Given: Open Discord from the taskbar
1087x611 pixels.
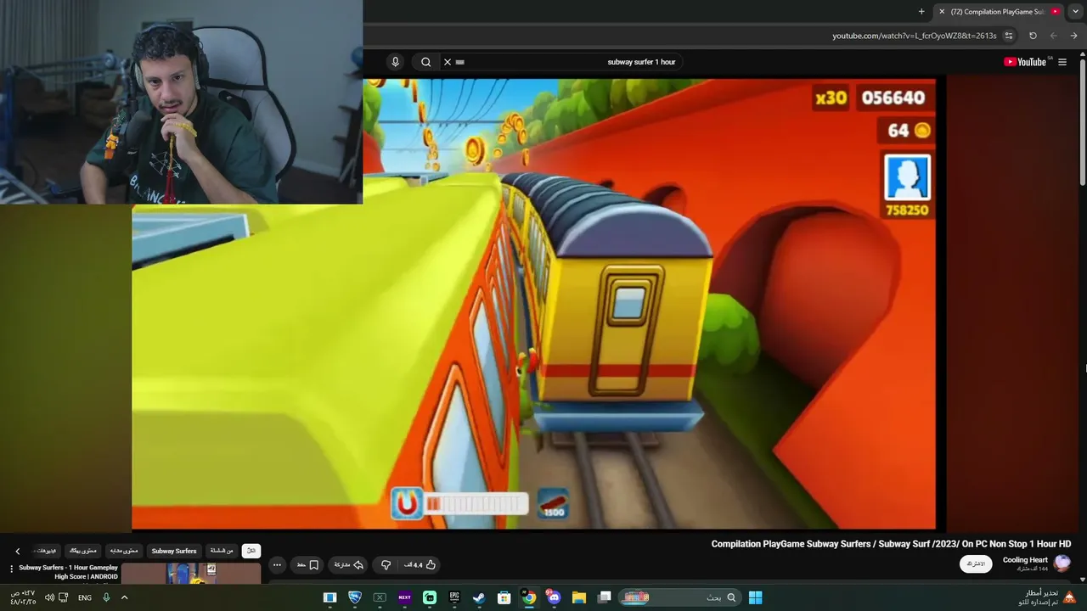Looking at the screenshot, I should tap(554, 597).
